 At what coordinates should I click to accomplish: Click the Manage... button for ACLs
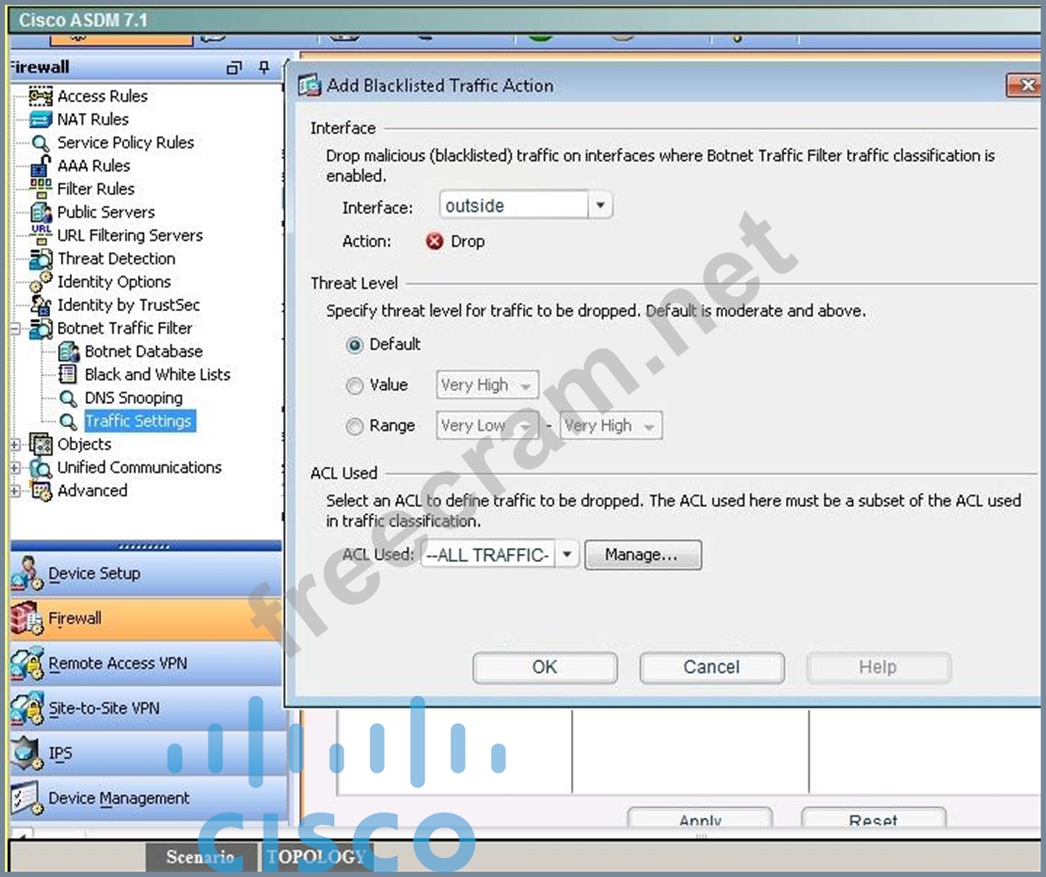(642, 555)
